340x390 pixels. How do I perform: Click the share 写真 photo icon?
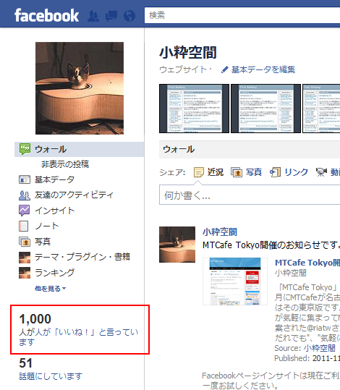click(x=237, y=172)
